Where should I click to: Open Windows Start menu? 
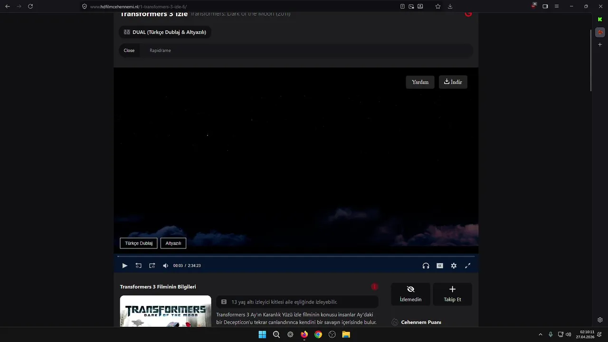[x=262, y=334]
